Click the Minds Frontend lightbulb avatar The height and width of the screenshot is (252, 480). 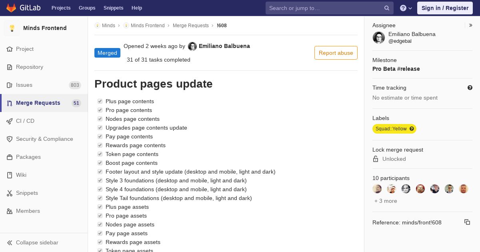coord(12,28)
